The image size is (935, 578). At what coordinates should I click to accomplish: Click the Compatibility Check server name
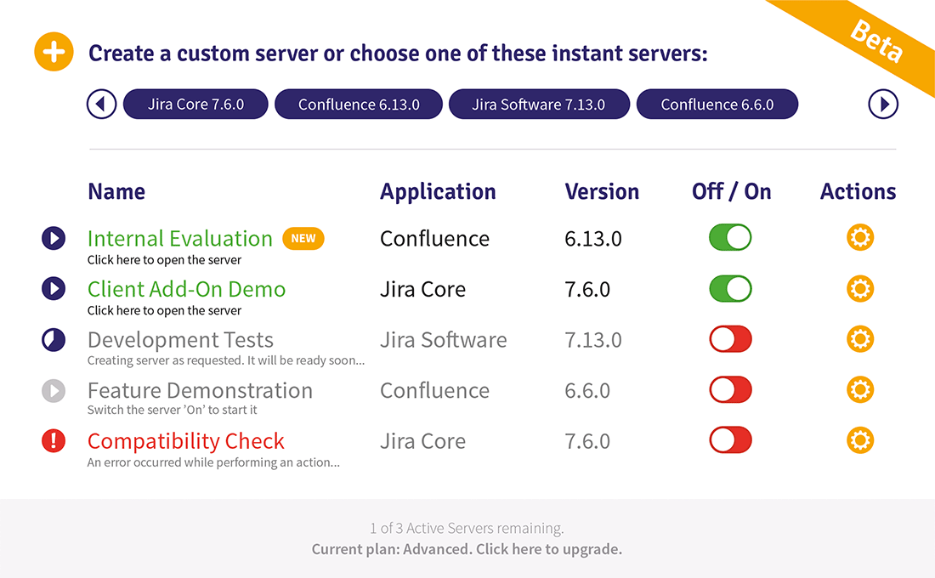pyautogui.click(x=186, y=441)
